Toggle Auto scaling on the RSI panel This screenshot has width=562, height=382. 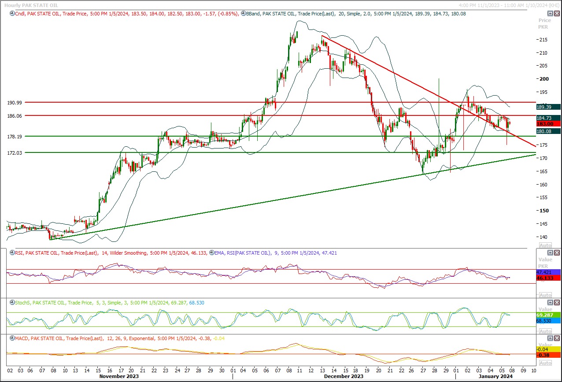(x=545, y=295)
